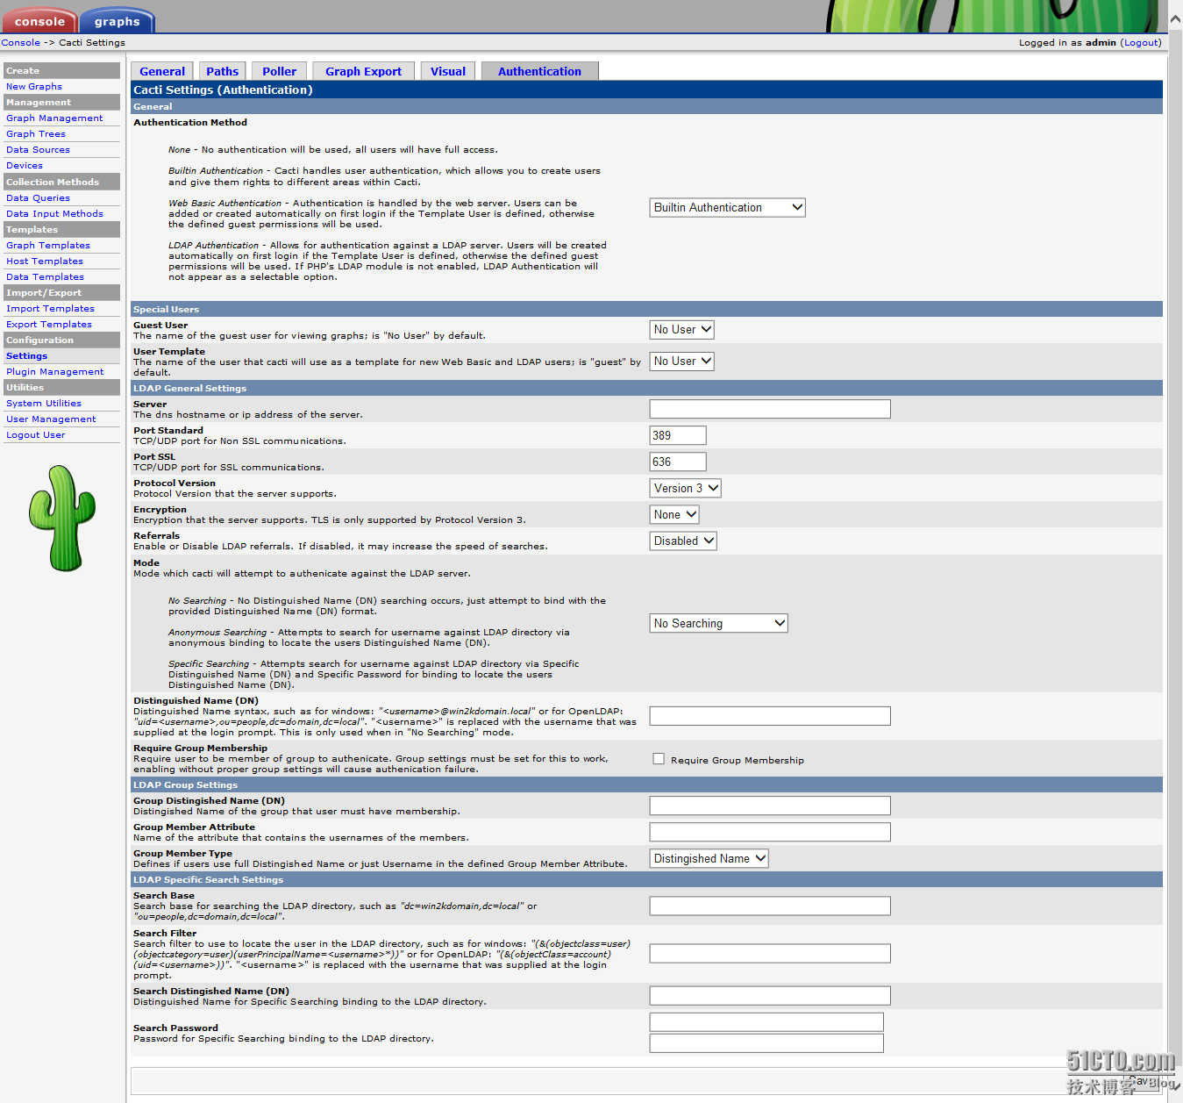Screen dimensions: 1183x1103
Task: Open the LDAP Mode No Searching dropdown
Action: click(718, 623)
